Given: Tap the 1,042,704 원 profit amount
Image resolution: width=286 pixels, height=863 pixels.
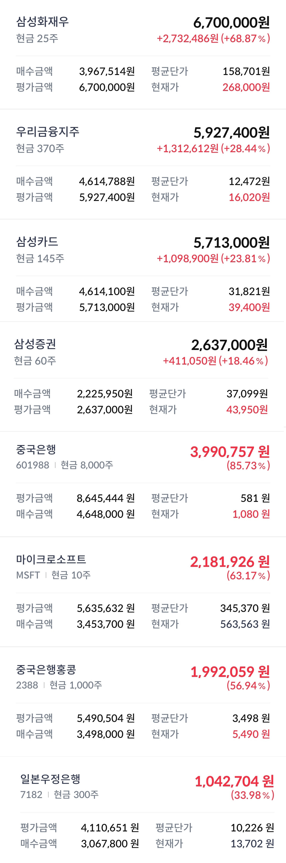Looking at the screenshot, I should [x=234, y=781].
